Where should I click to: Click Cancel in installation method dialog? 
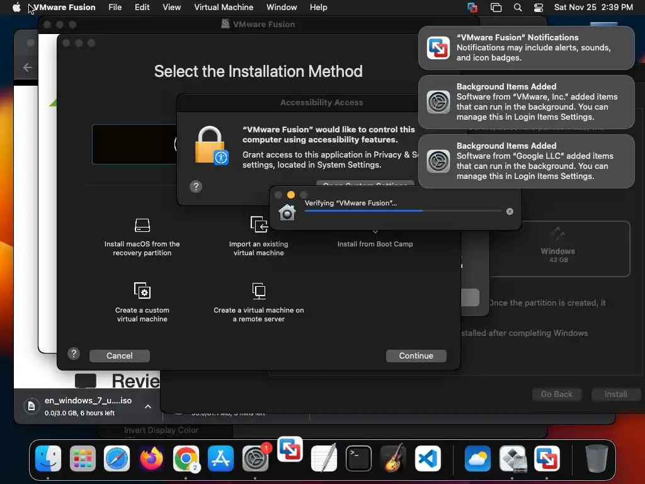pyautogui.click(x=119, y=355)
